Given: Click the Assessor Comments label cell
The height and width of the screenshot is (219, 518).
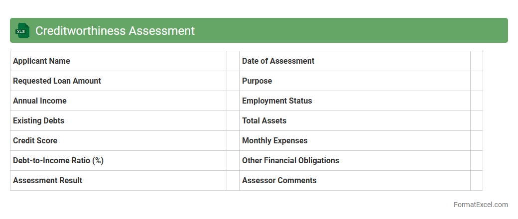Looking at the screenshot, I should click(x=279, y=181).
